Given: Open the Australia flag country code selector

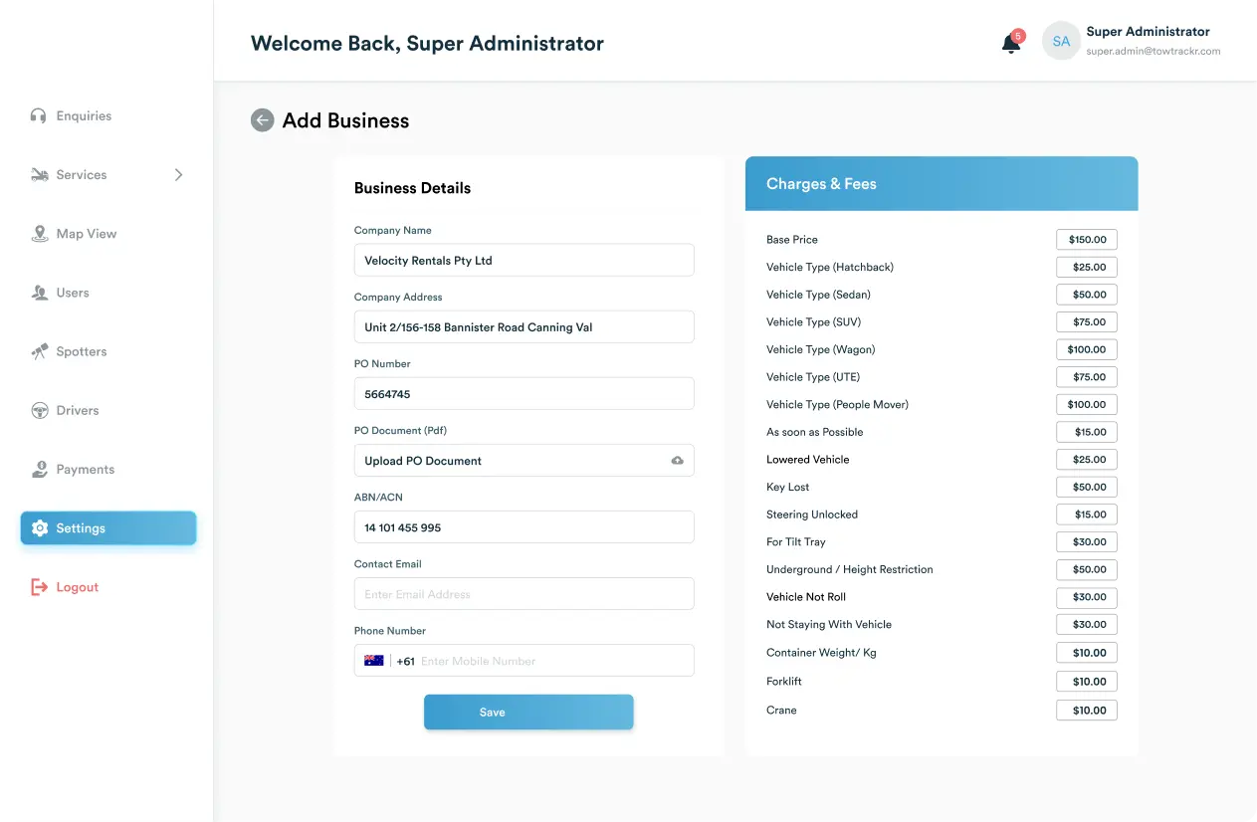Looking at the screenshot, I should tap(374, 661).
